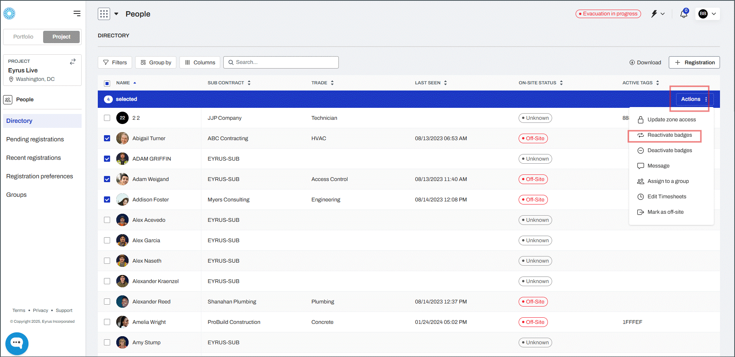
Task: Click Abigail Turner's avatar photo
Action: coord(122,138)
